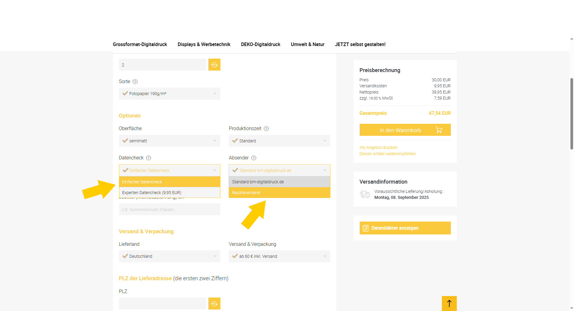
Task: Select the Einfacher Datencheck option
Action: (x=169, y=182)
